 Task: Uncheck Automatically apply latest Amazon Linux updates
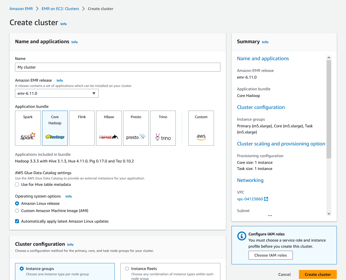click(17, 221)
